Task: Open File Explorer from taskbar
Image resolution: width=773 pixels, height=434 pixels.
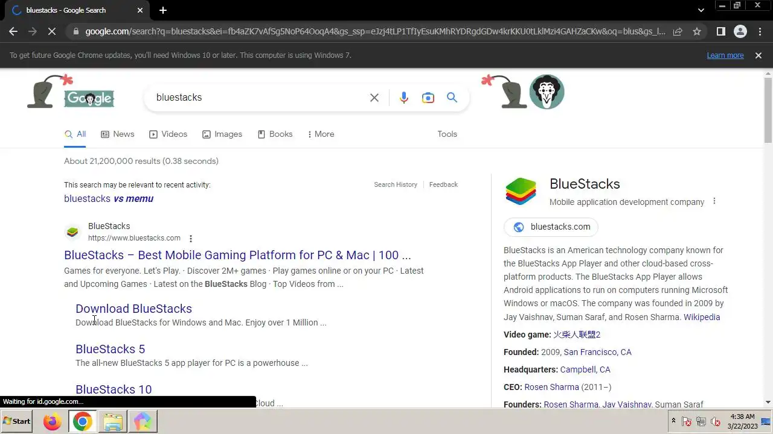Action: coord(112,421)
